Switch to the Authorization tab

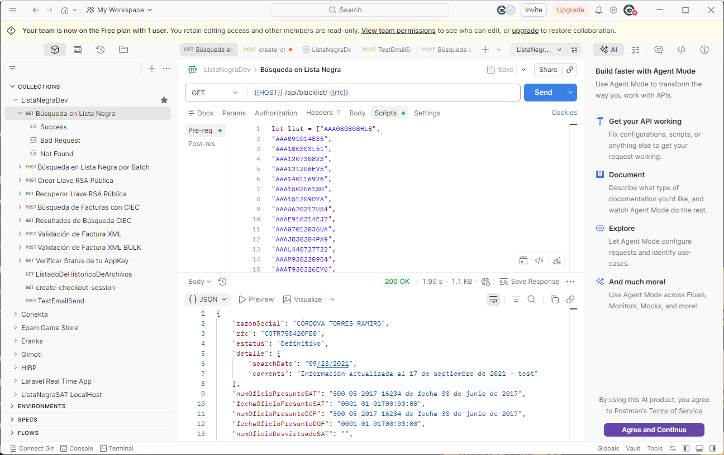[276, 113]
